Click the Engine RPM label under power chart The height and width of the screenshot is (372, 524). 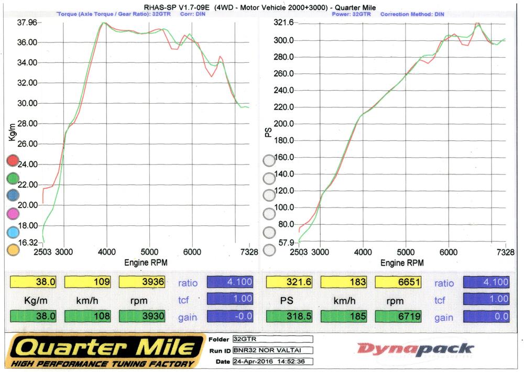(402, 263)
